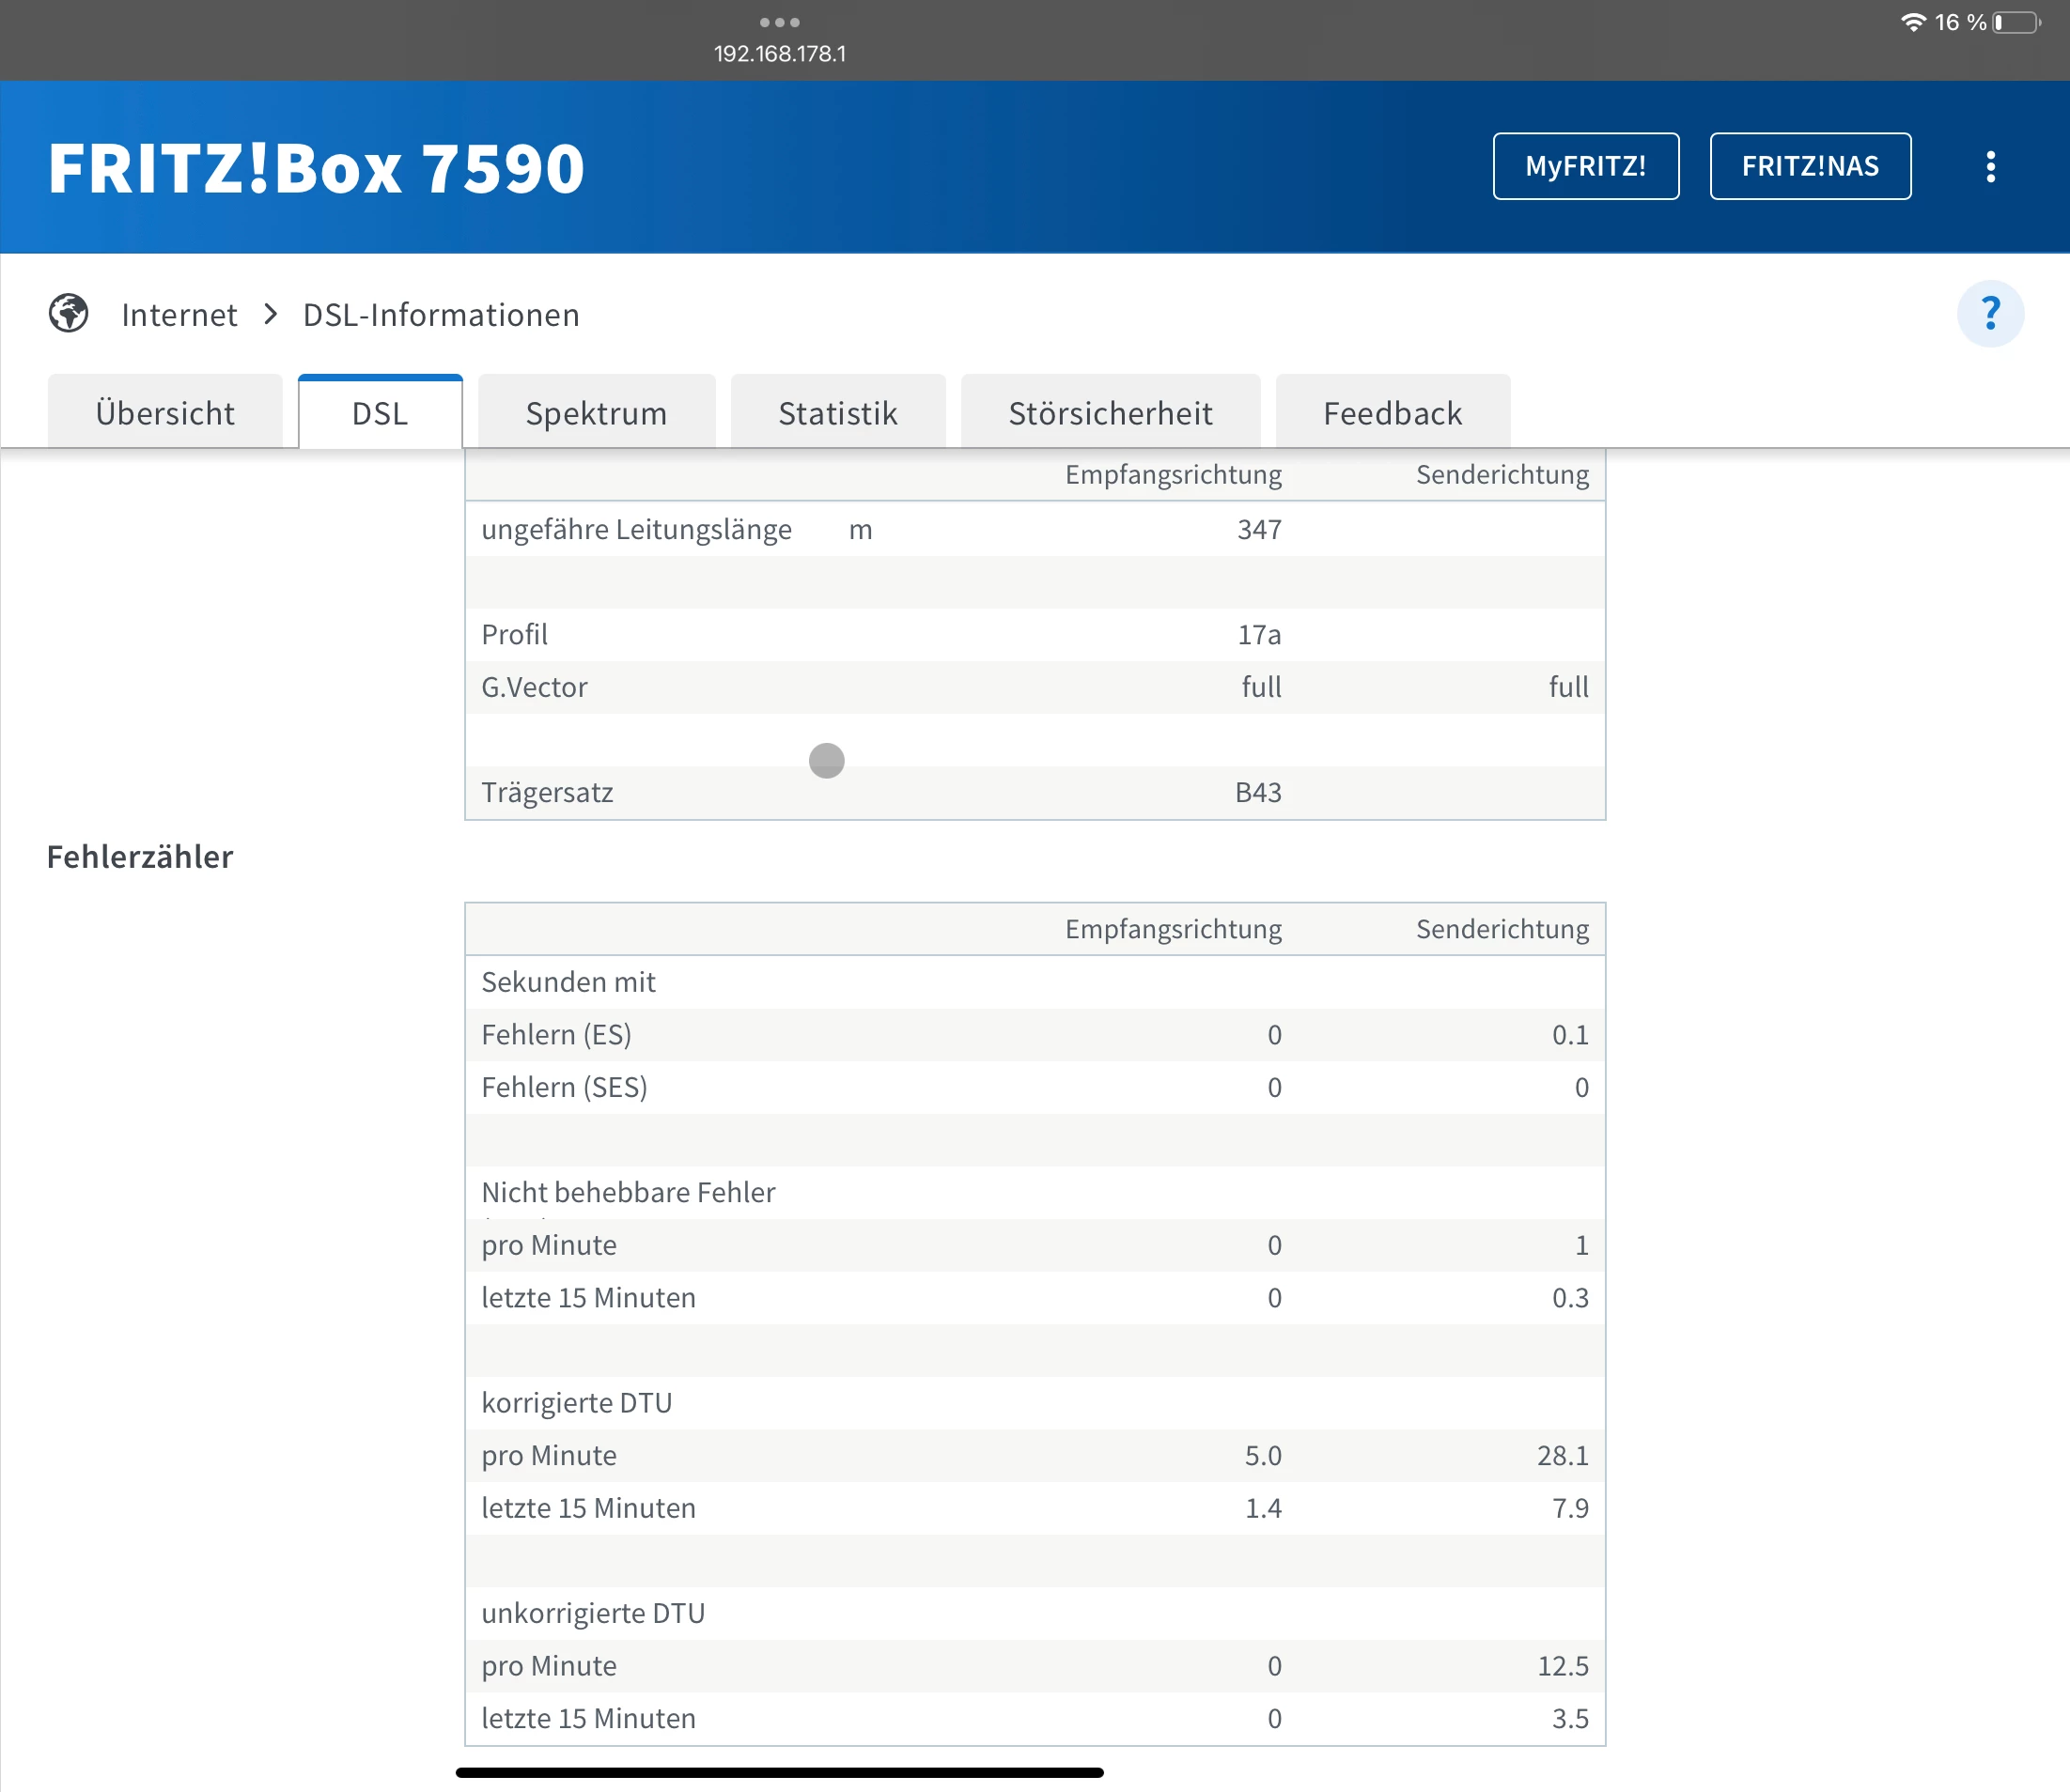
Task: Open the Statistik tab
Action: click(x=837, y=413)
